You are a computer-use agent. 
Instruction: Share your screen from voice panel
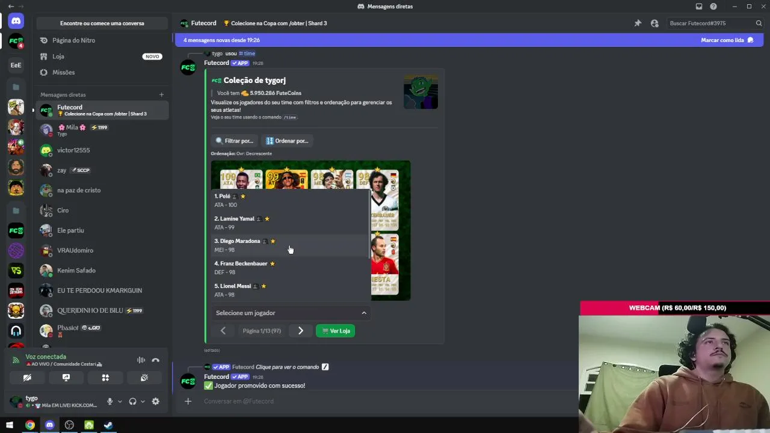(x=66, y=378)
